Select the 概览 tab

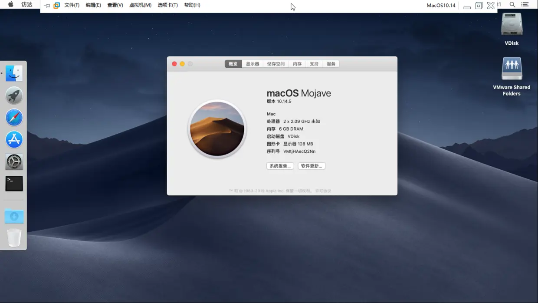[233, 64]
